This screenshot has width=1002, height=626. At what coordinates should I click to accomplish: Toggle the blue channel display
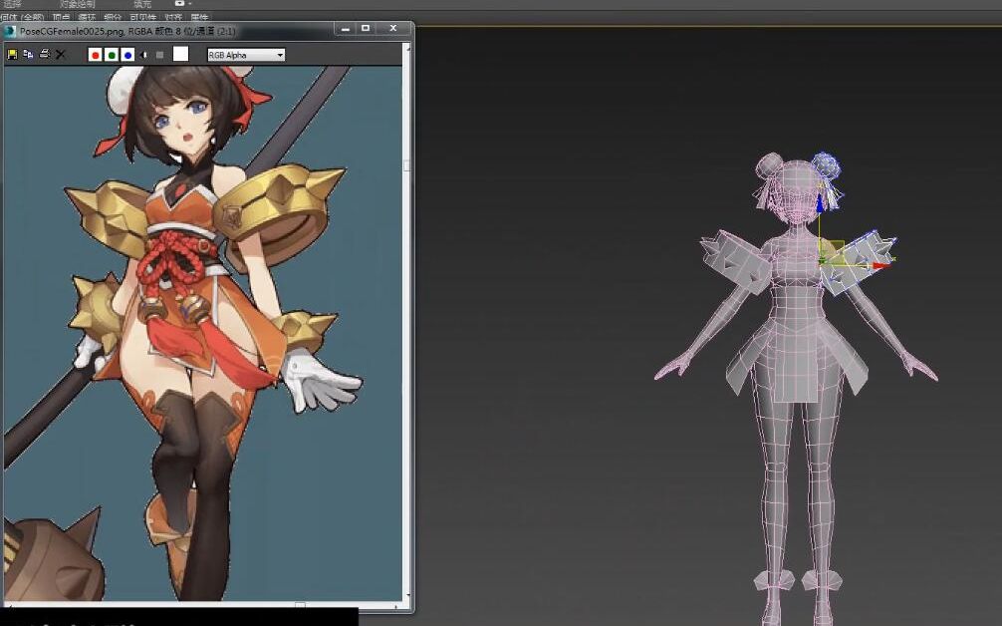pos(127,55)
